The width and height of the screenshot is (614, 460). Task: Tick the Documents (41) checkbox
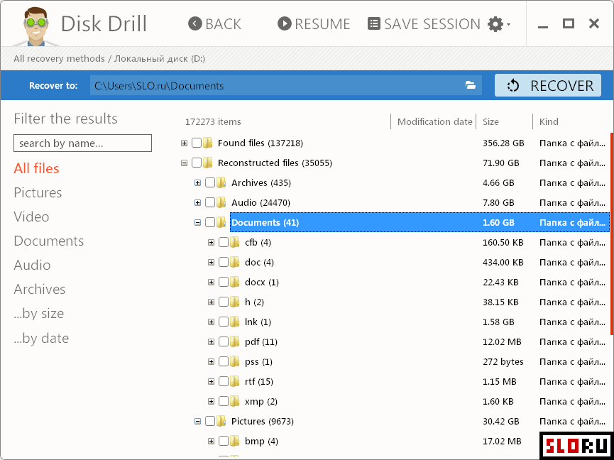pos(210,223)
